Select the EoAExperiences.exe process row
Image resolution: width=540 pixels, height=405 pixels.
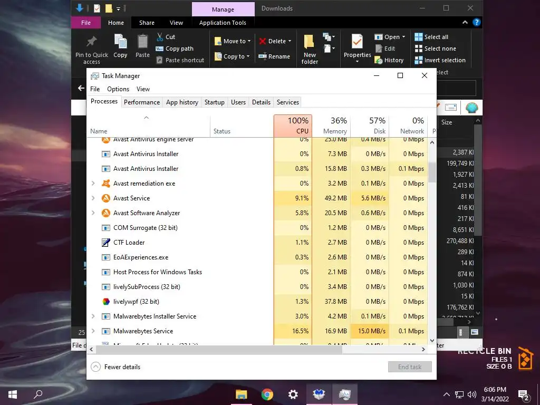pyautogui.click(x=257, y=257)
